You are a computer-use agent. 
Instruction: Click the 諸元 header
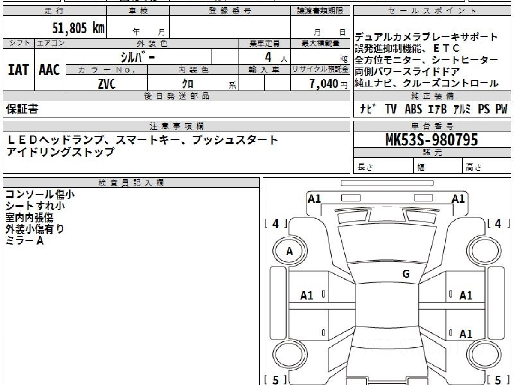[432, 153]
